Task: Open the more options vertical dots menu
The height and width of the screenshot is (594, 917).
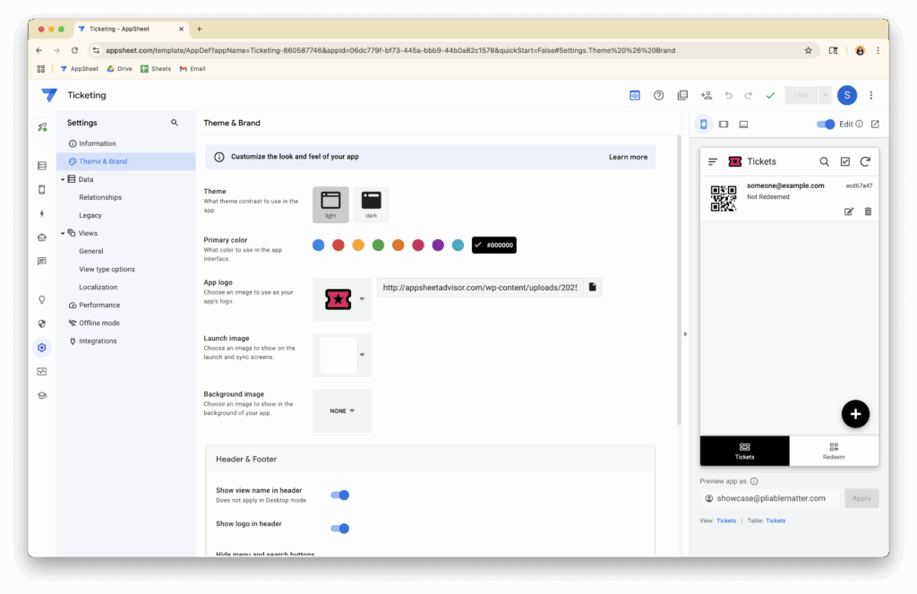Action: point(870,95)
